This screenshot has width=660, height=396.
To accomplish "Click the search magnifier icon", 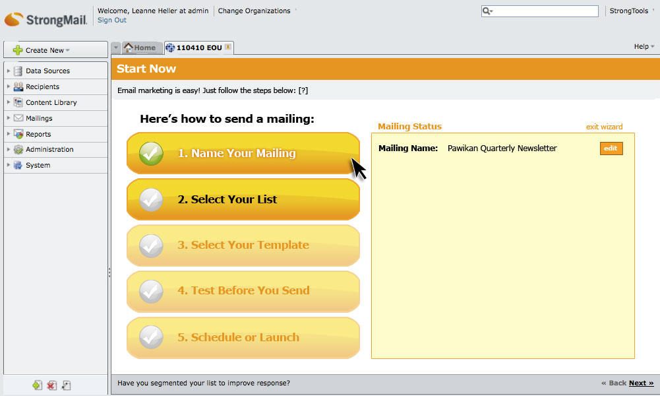I will tap(487, 11).
